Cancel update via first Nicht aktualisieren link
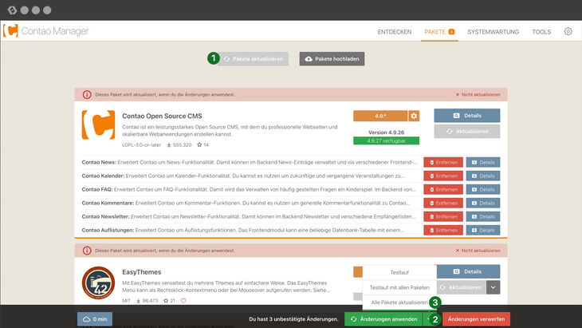 pyautogui.click(x=478, y=94)
